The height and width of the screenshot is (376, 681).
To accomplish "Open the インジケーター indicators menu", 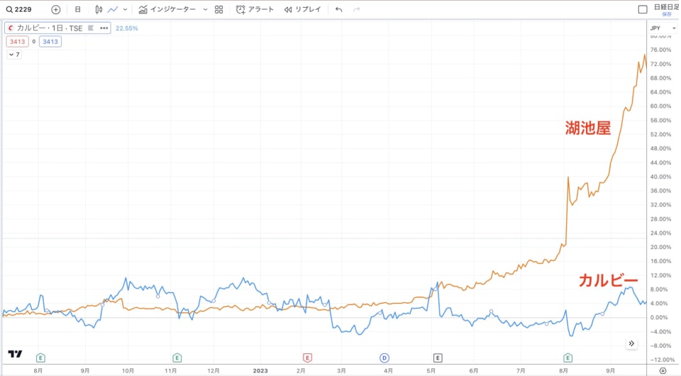I will pos(167,9).
